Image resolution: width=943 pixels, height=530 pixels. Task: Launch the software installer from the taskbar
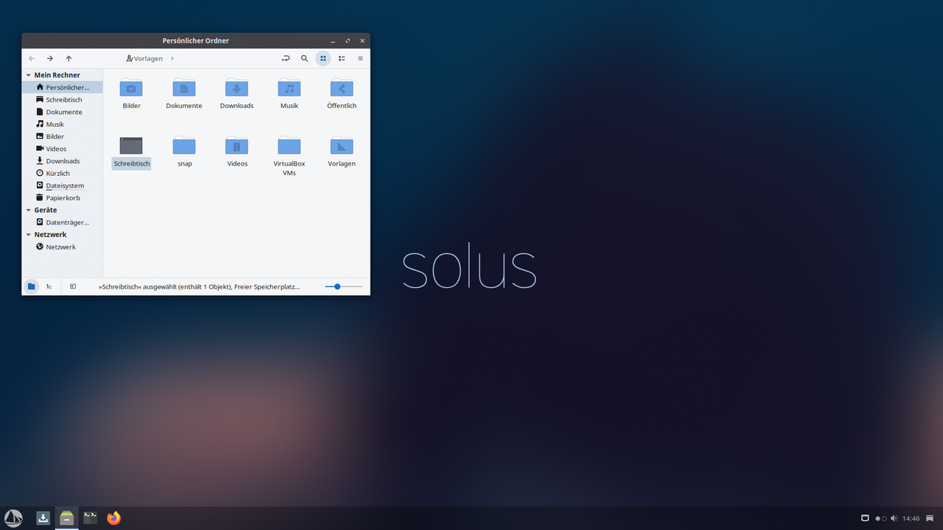[x=43, y=517]
